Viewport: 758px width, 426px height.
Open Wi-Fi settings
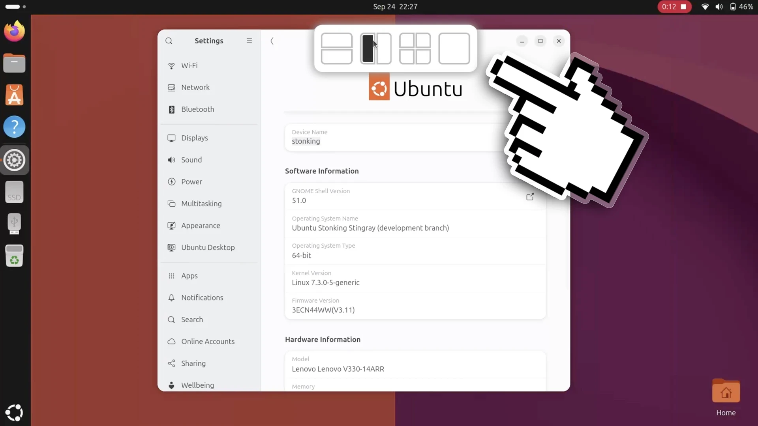pyautogui.click(x=209, y=65)
